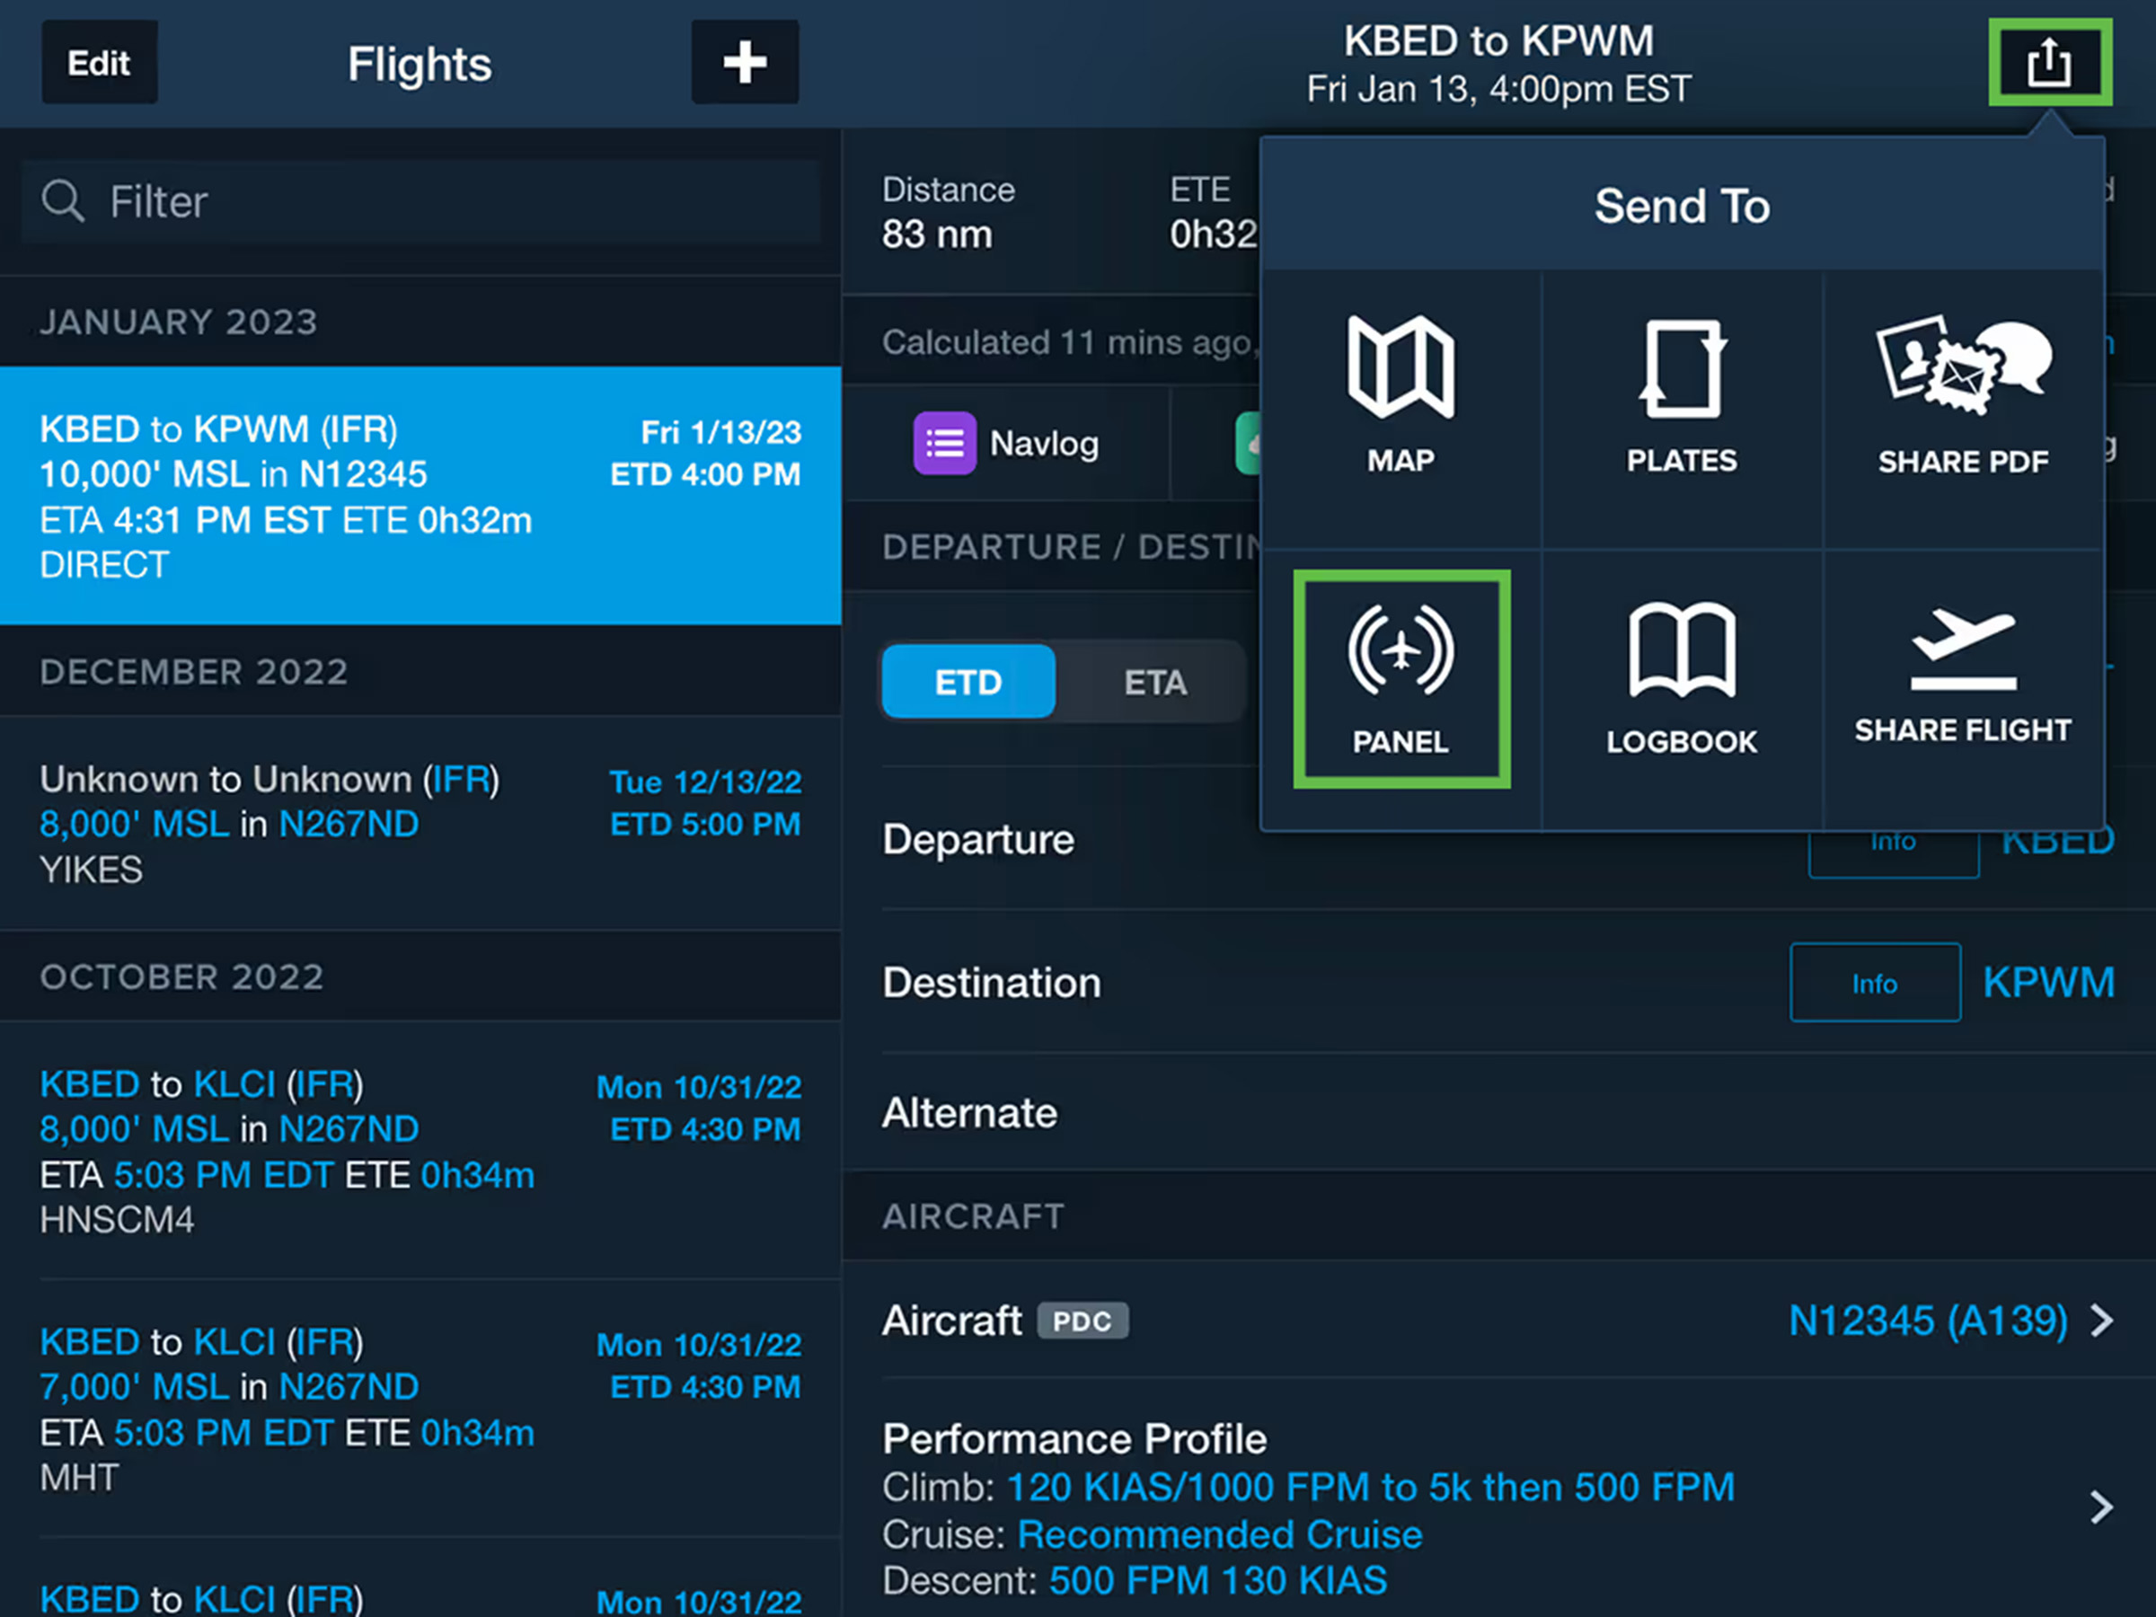Screen dimensions: 2156x1617
Task: Add a new flight with plus button
Action: click(745, 62)
